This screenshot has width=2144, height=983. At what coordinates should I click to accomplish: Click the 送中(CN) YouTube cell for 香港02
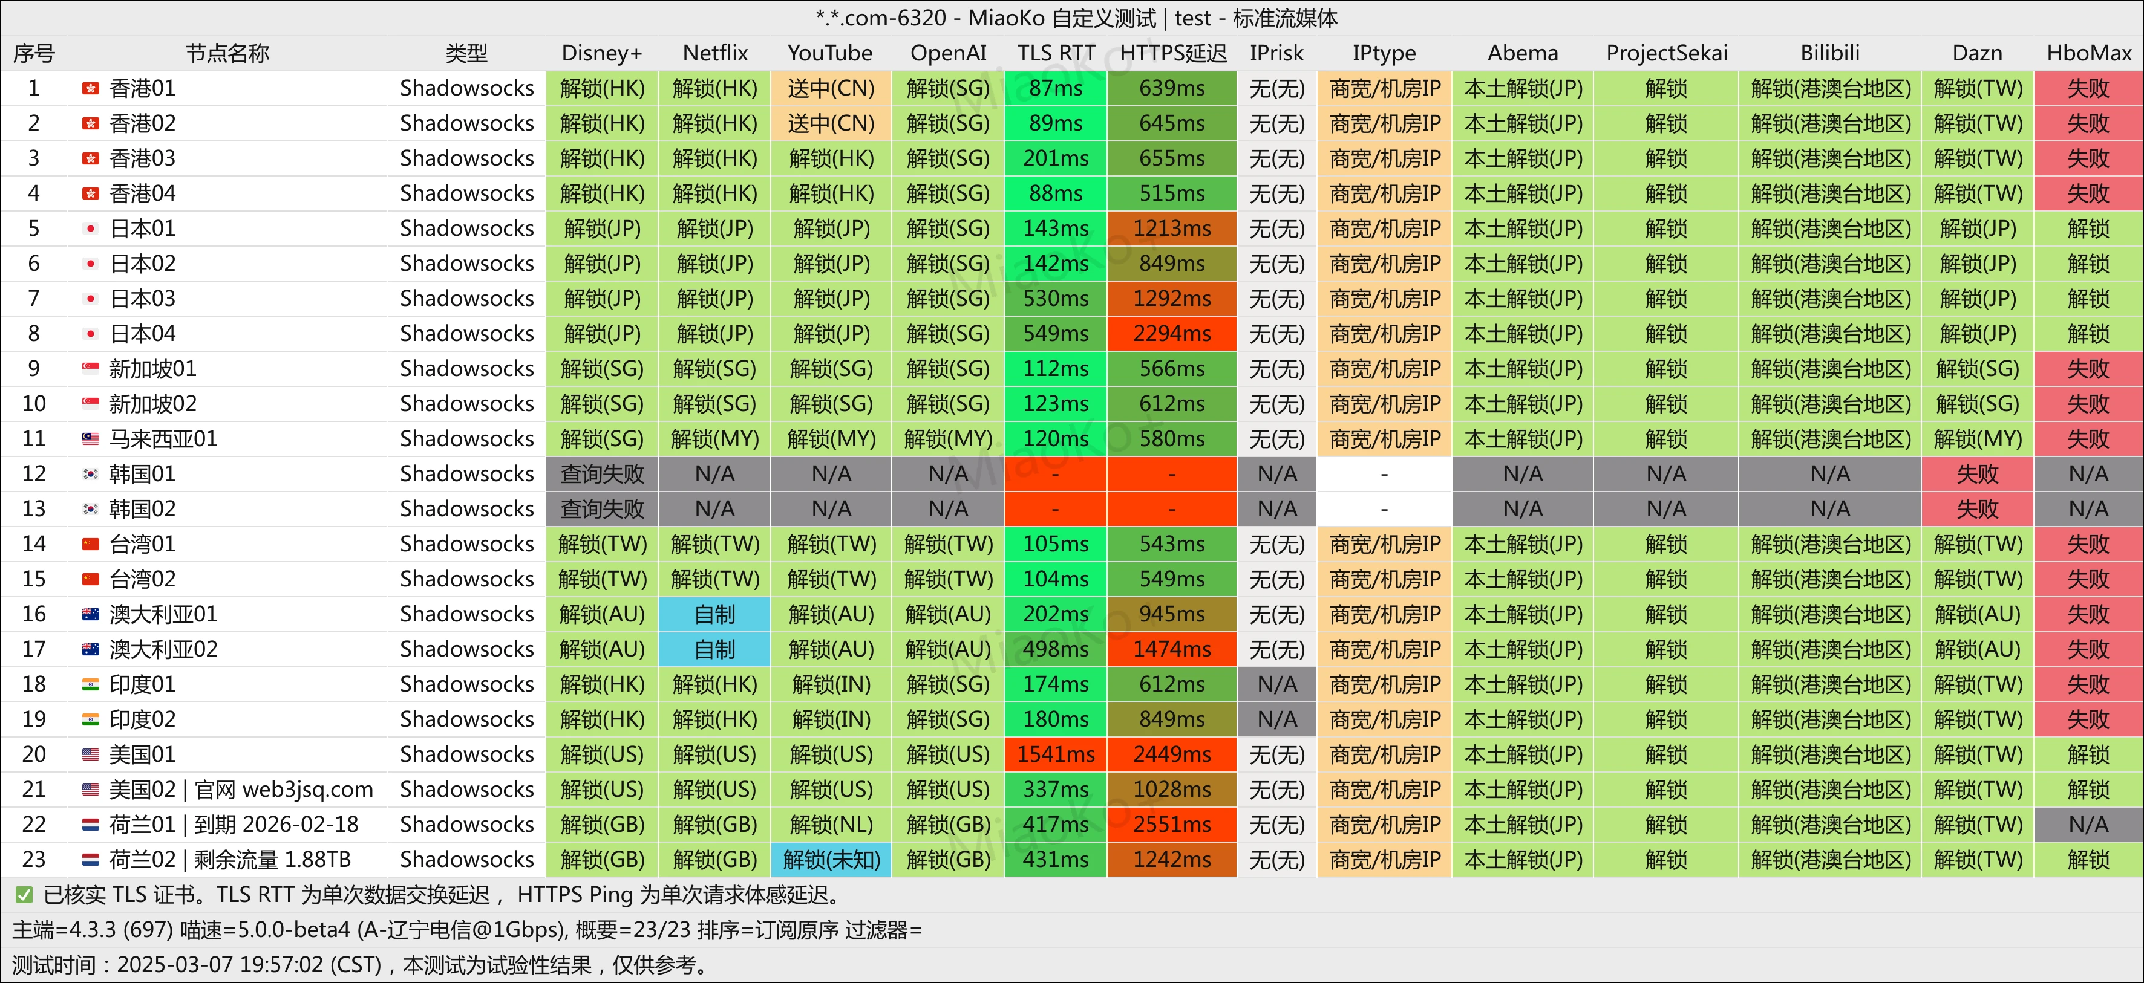pos(831,123)
